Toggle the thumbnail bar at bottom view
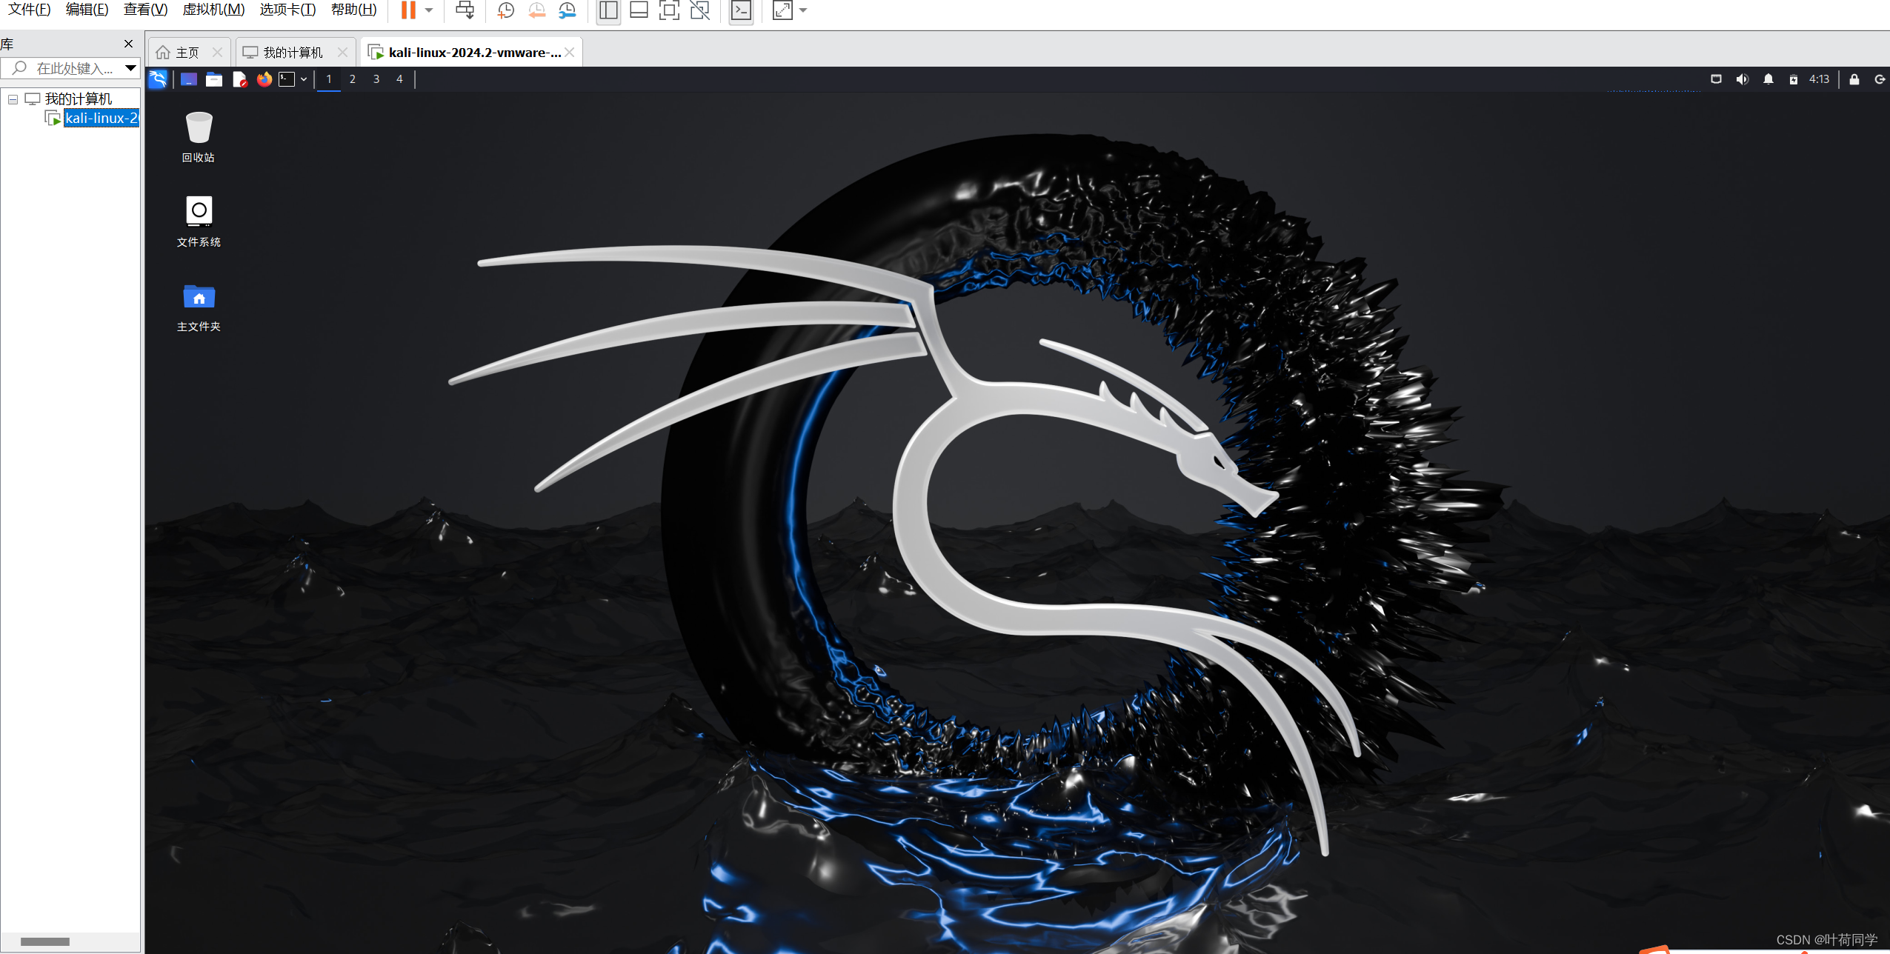The image size is (1890, 954). (639, 10)
